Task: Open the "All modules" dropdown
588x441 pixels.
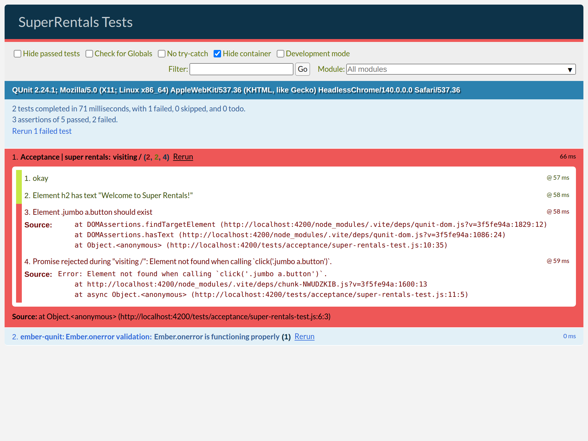Action: coord(459,69)
